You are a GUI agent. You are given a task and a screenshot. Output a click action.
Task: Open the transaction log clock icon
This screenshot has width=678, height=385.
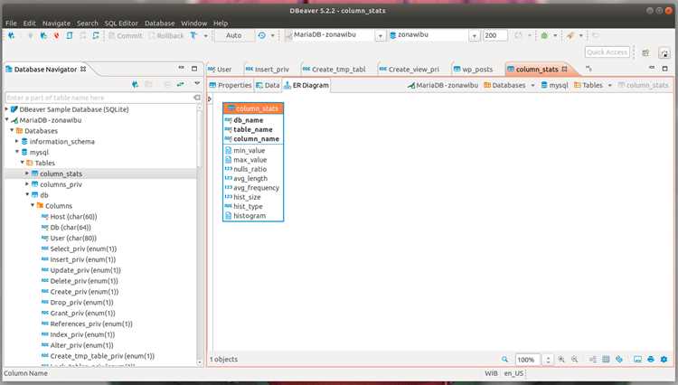pos(262,35)
